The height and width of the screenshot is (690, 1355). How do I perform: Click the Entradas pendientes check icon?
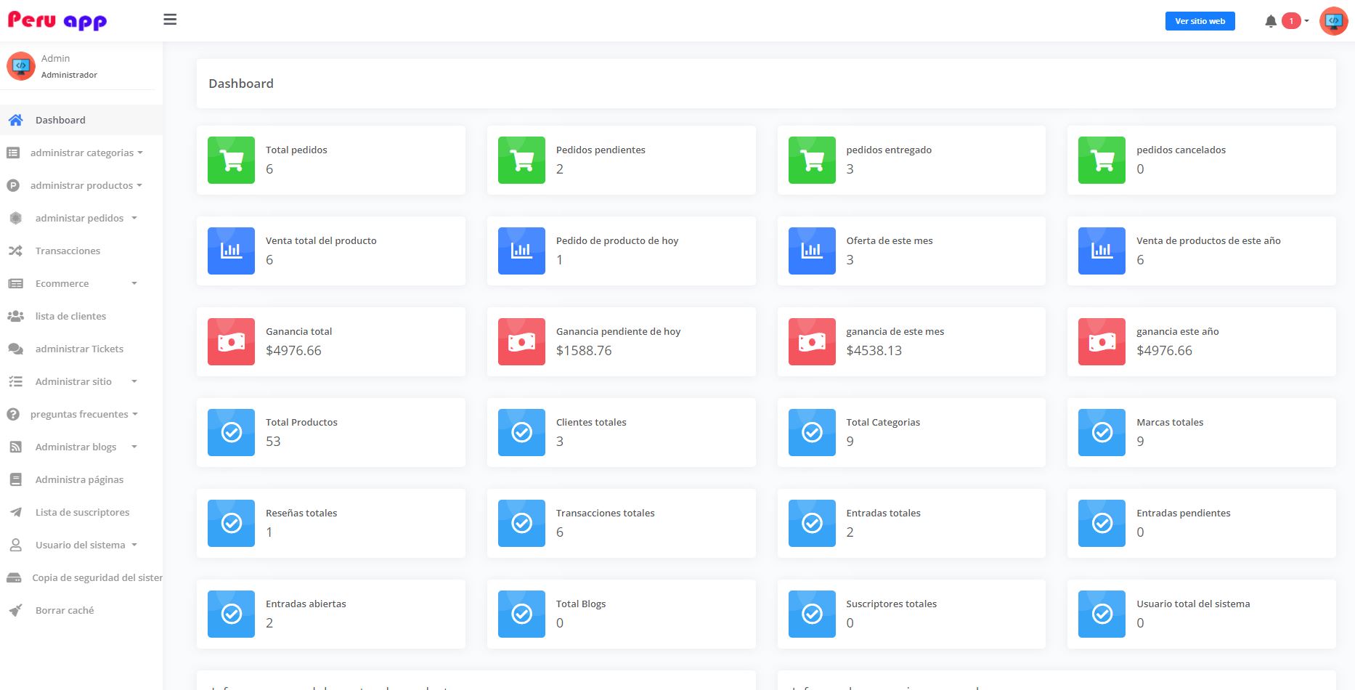(x=1102, y=523)
